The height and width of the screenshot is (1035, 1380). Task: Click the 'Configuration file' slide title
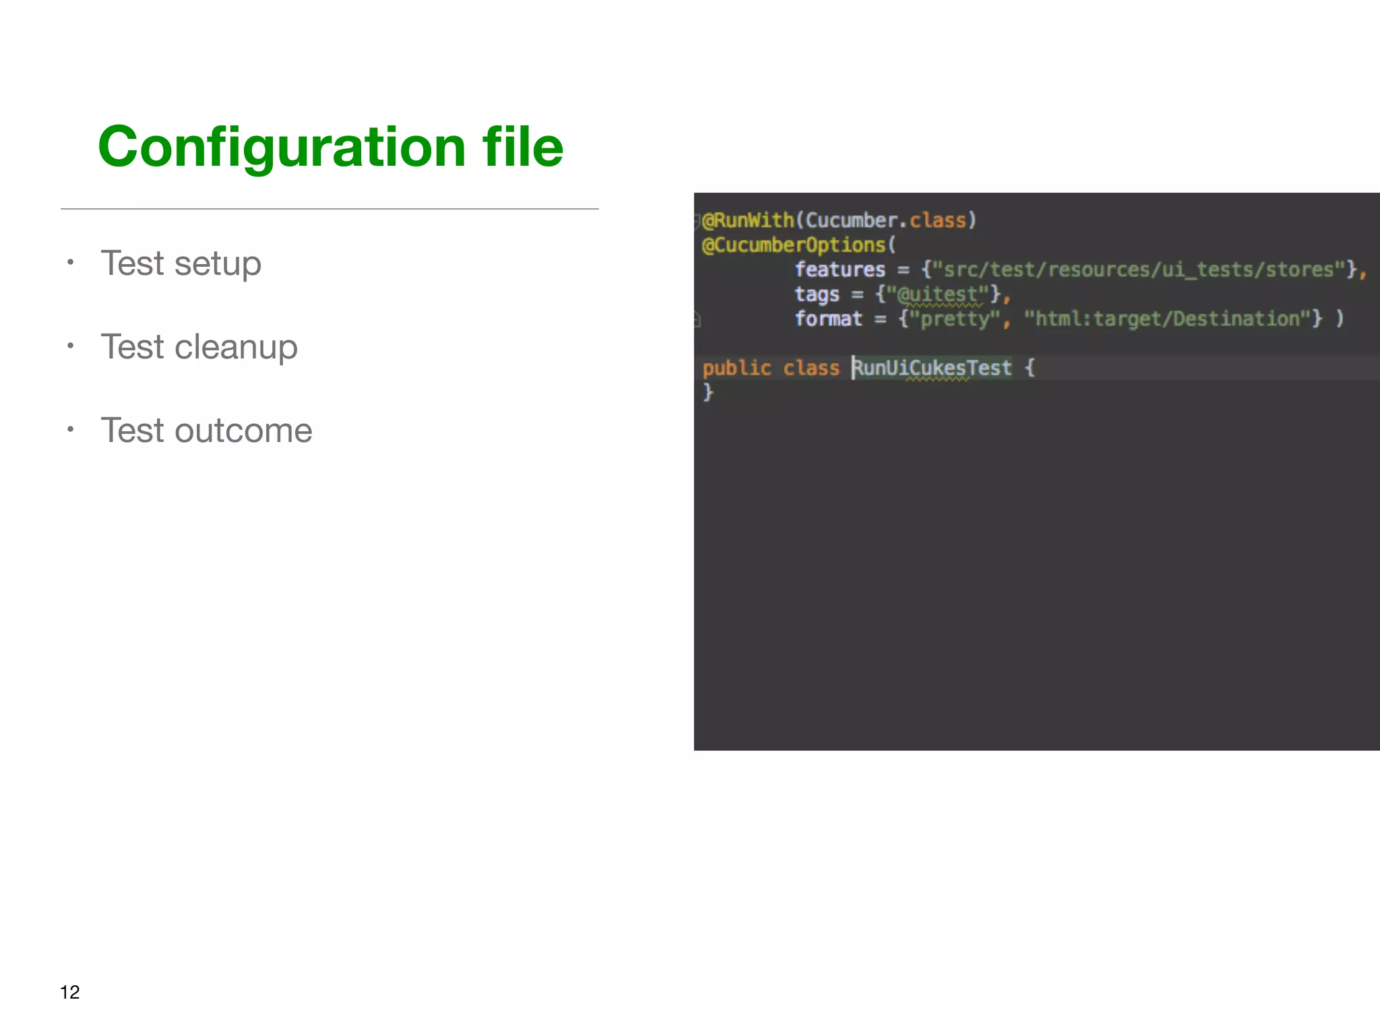click(x=330, y=146)
